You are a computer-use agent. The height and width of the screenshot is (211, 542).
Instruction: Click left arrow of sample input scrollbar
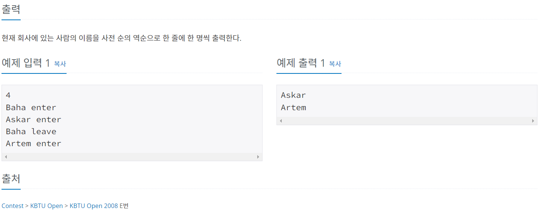tap(6, 157)
